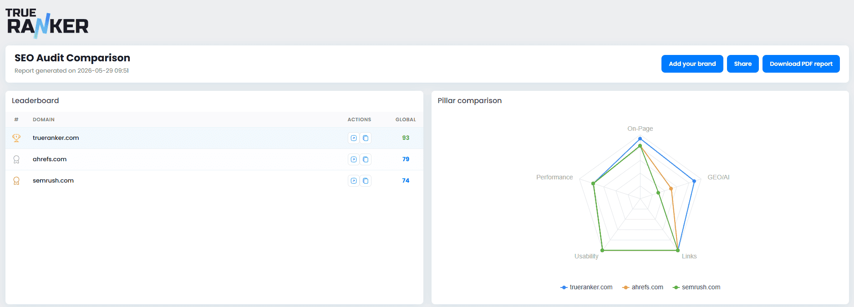854x307 pixels.
Task: Select the ahrefs.com domain name
Action: click(x=50, y=159)
